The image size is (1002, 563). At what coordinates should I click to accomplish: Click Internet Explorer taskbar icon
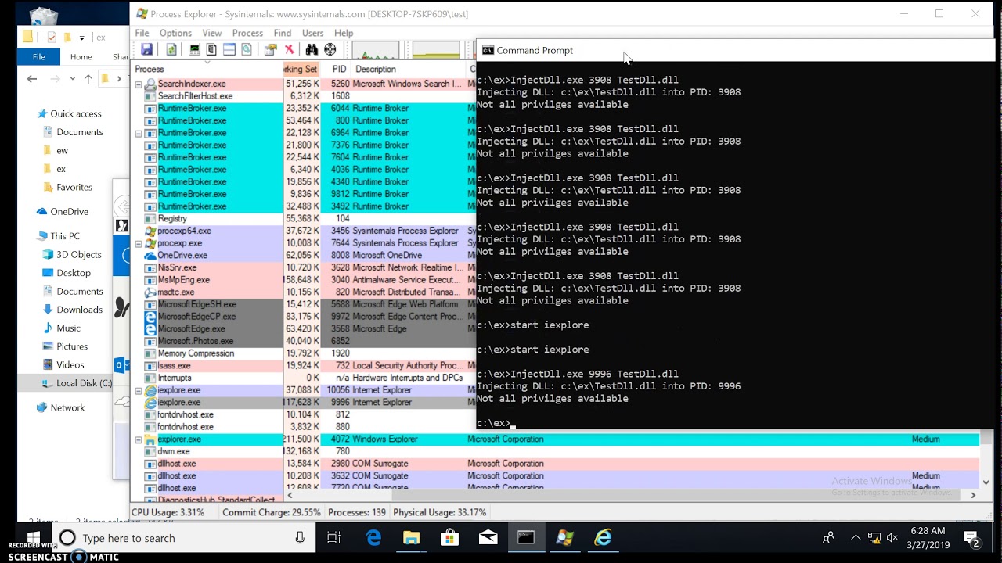[603, 538]
